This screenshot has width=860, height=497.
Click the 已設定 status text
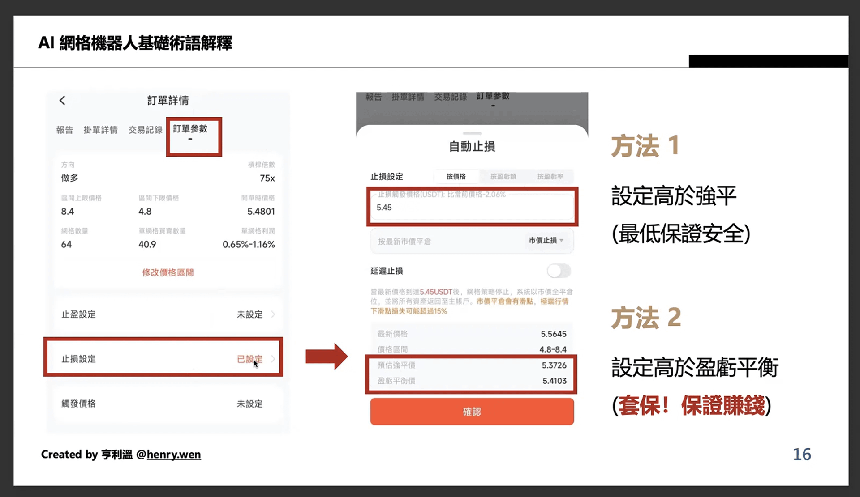(249, 359)
